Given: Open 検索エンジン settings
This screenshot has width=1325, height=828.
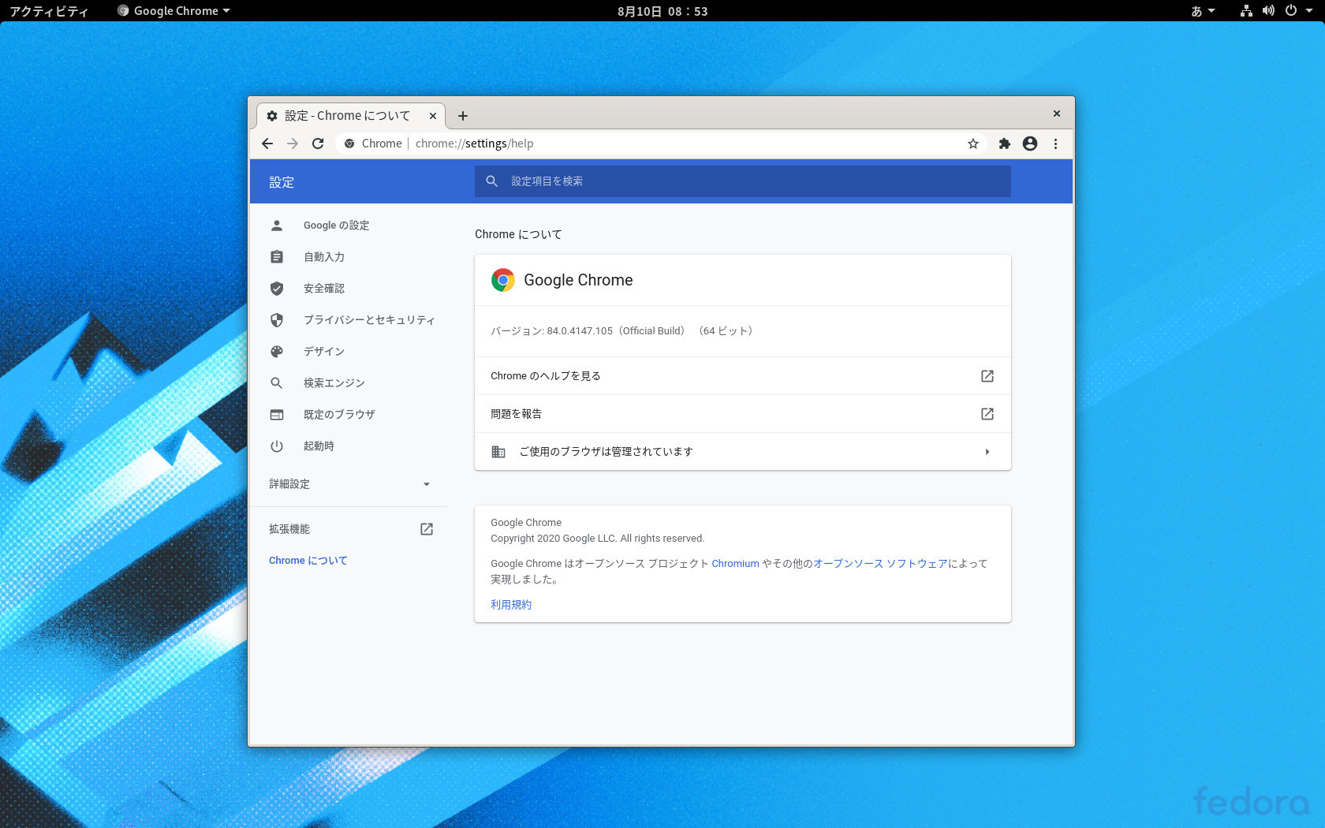Looking at the screenshot, I should pos(334,383).
